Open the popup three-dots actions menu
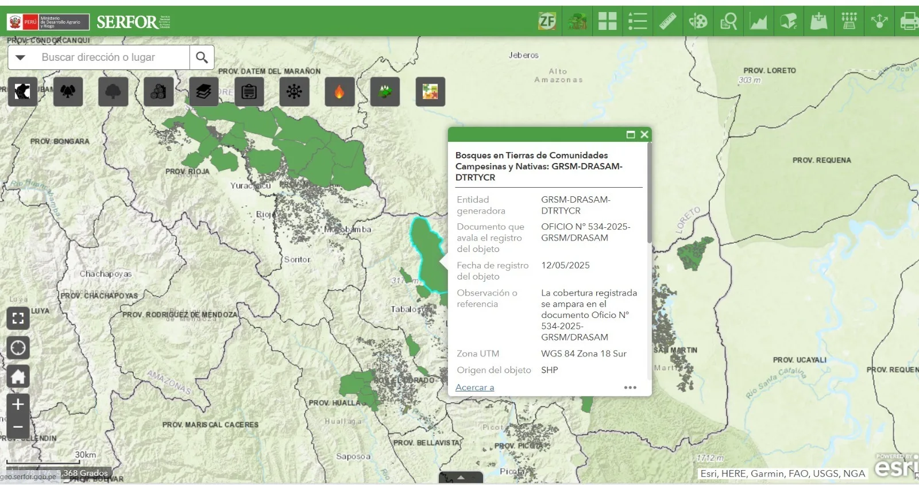The height and width of the screenshot is (485, 919). [x=630, y=387]
